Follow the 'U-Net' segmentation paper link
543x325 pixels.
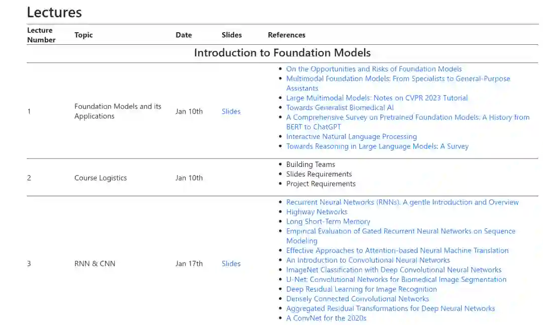[396, 280]
